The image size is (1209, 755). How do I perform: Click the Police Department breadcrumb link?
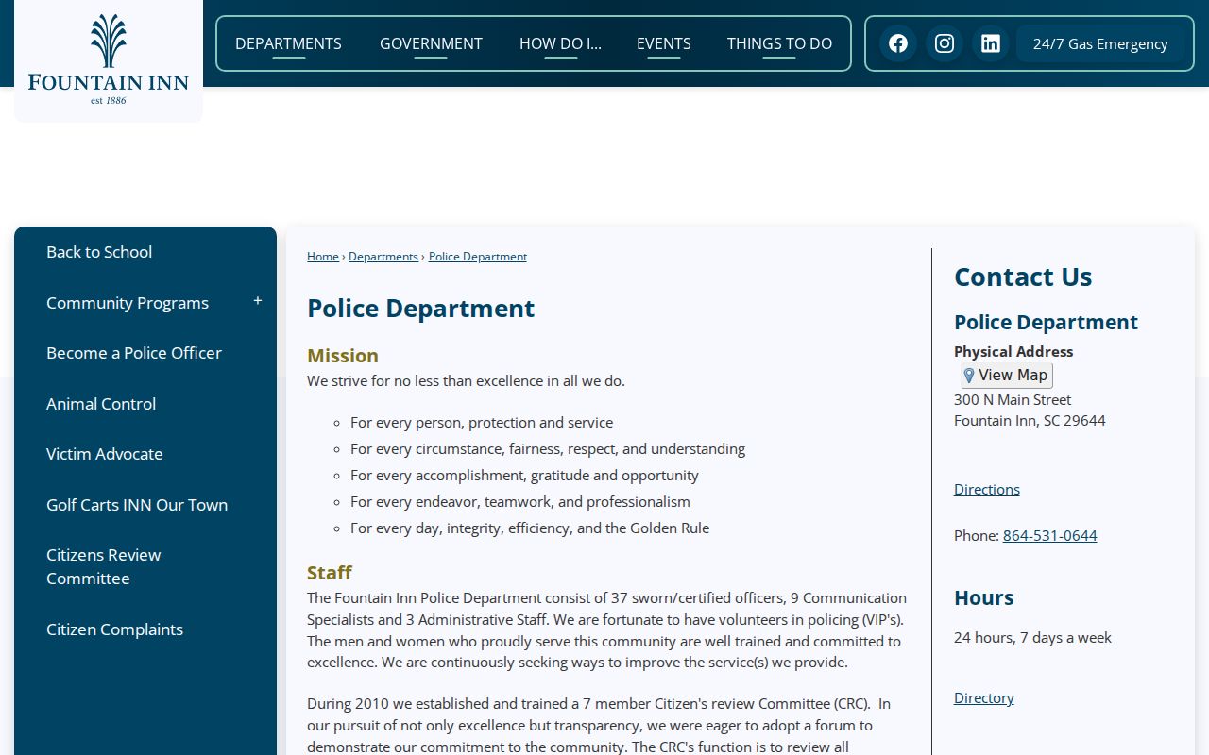tap(478, 257)
